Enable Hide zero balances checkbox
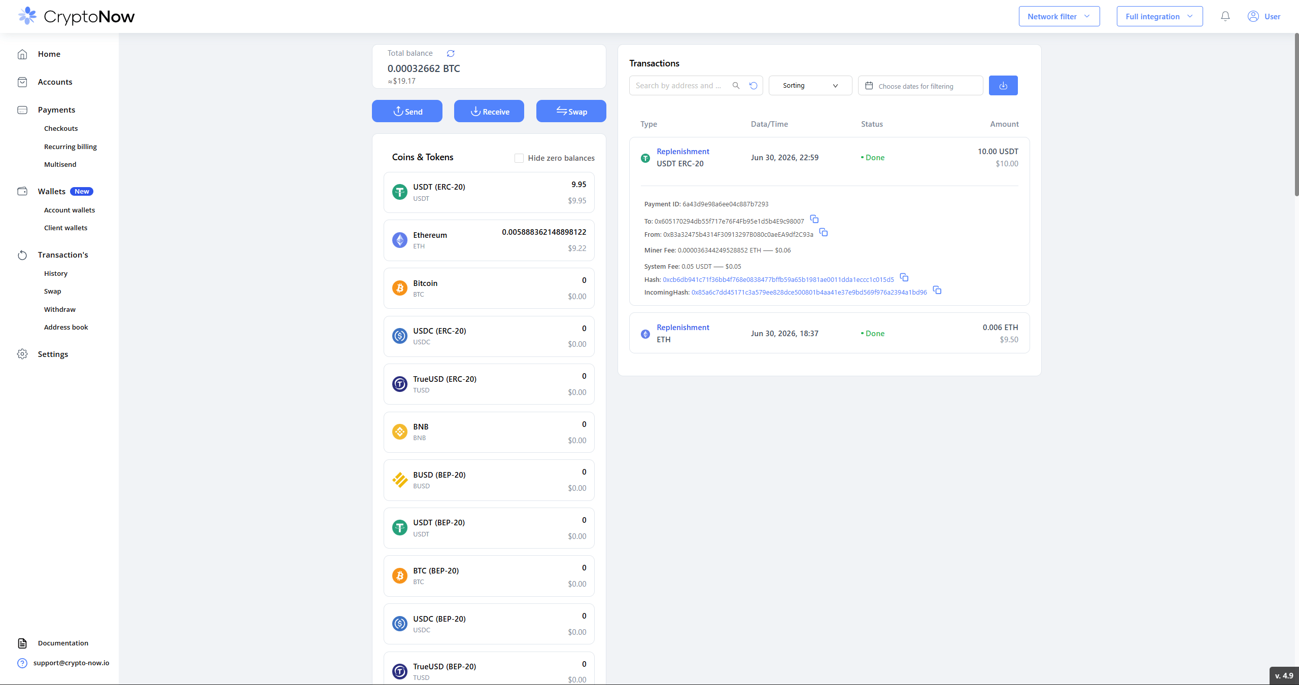The width and height of the screenshot is (1299, 685). point(519,158)
